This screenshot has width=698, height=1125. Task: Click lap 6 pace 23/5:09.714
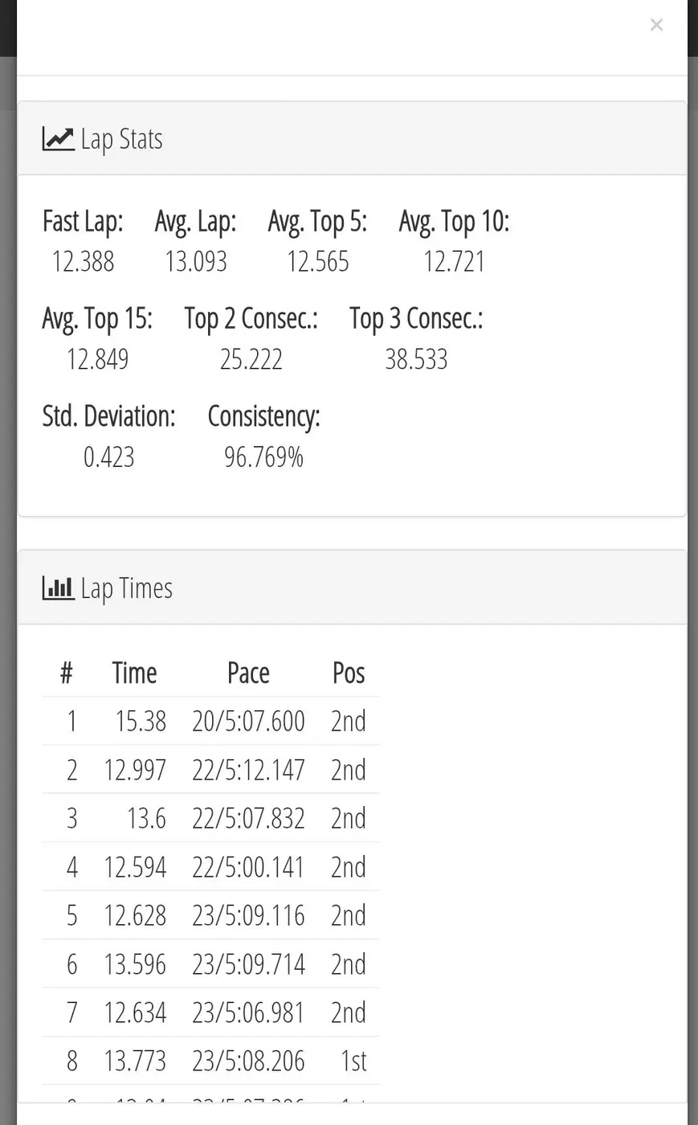pyautogui.click(x=248, y=963)
